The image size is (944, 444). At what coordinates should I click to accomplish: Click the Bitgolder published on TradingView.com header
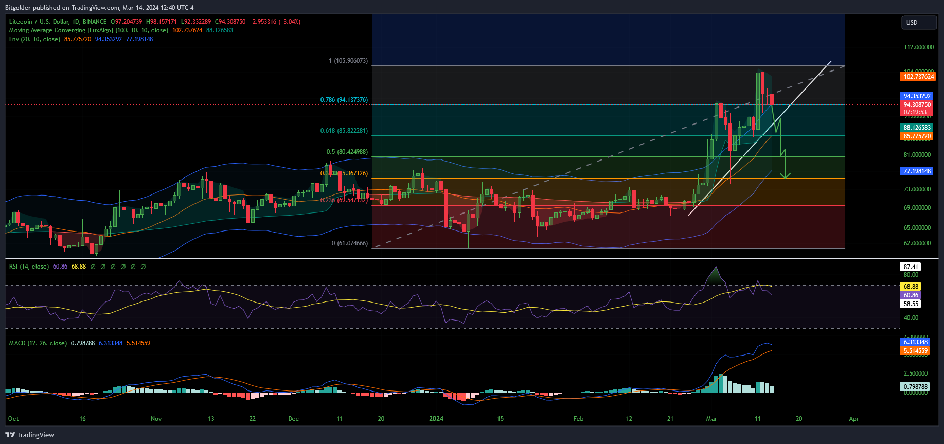point(99,7)
